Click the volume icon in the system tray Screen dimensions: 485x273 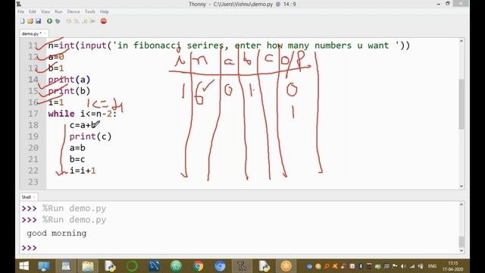403,266
